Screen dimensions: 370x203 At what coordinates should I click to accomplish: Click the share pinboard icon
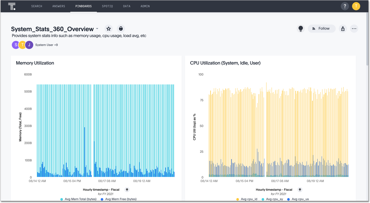coord(343,29)
